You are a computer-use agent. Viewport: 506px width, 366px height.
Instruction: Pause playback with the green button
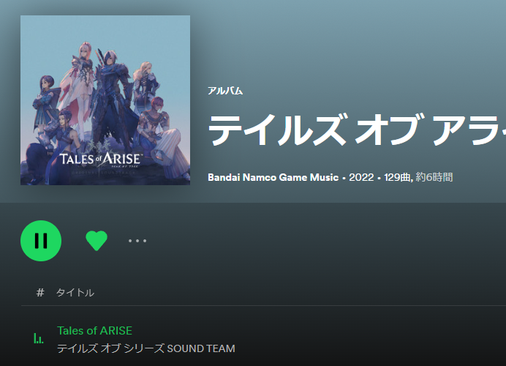(x=41, y=241)
